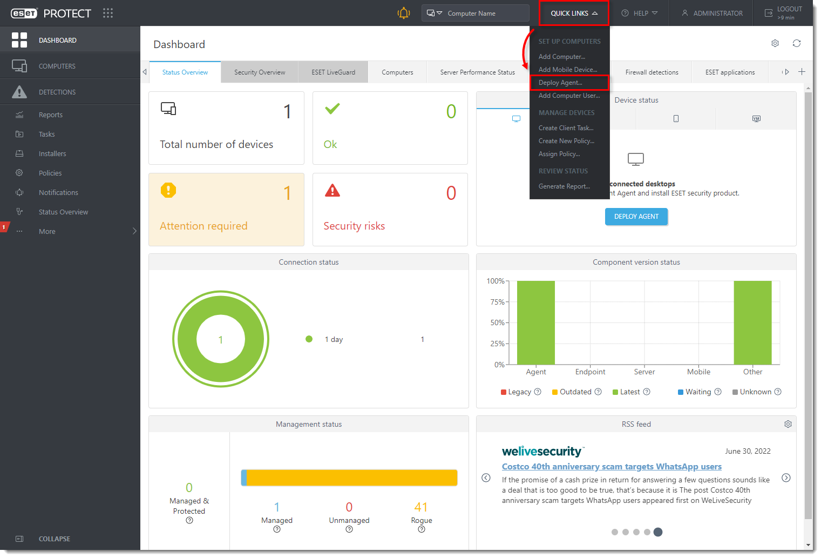
Task: Switch to the Computers dashboard tab
Action: [397, 72]
